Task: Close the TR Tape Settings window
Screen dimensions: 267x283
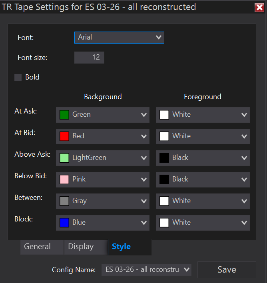Action: (259, 7)
